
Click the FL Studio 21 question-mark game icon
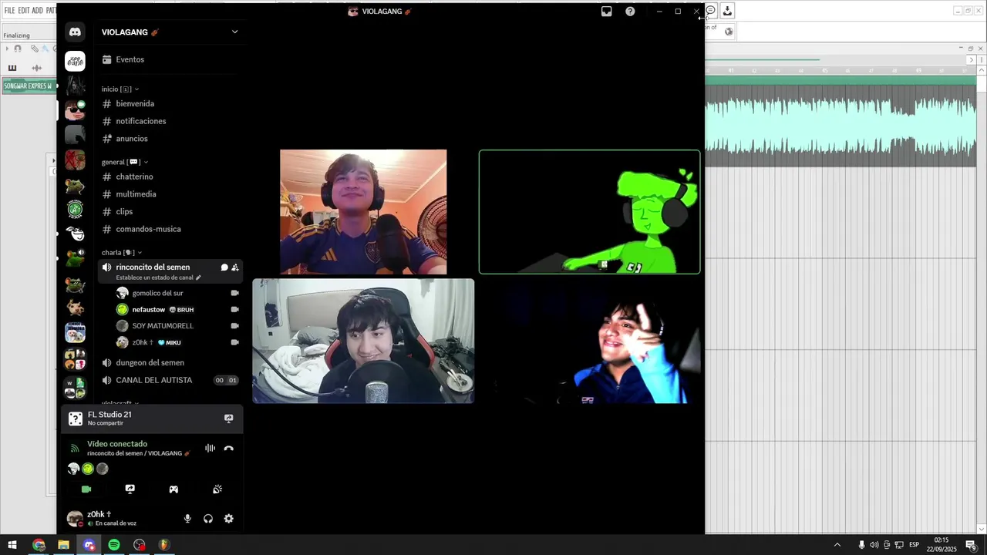tap(76, 419)
